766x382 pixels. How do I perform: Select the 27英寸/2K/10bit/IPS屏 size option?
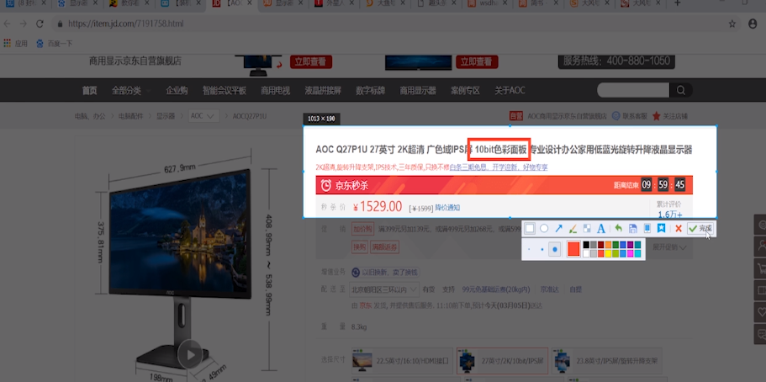pyautogui.click(x=502, y=361)
